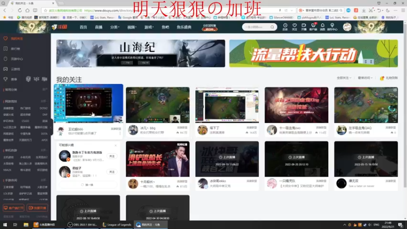The height and width of the screenshot is (229, 407).
Task: Expand the 分类 dropdown in navigation
Action: [x=114, y=27]
